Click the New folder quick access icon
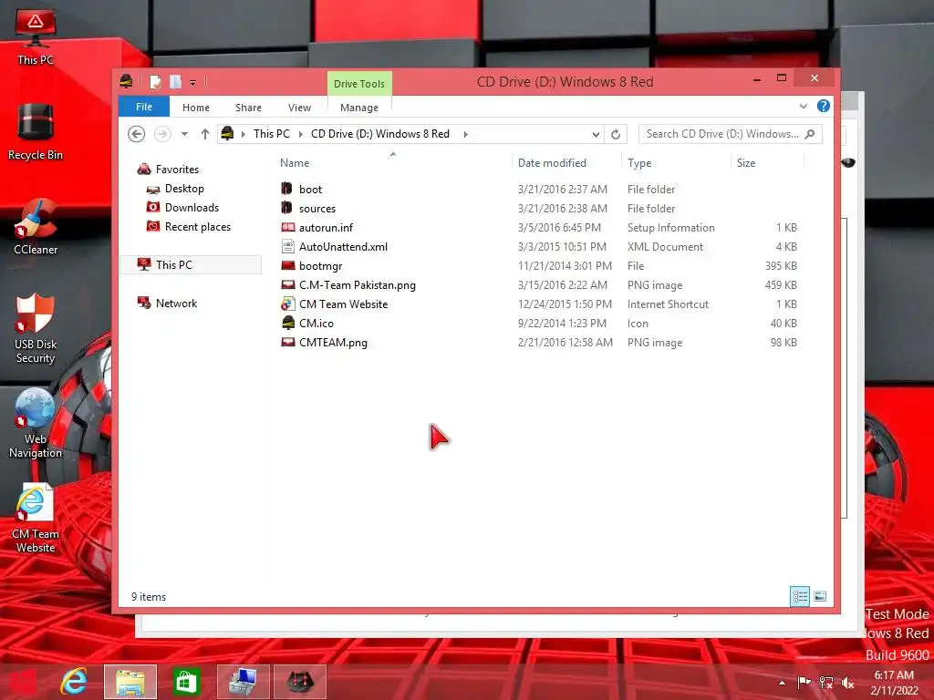The height and width of the screenshot is (700, 934). (x=175, y=81)
